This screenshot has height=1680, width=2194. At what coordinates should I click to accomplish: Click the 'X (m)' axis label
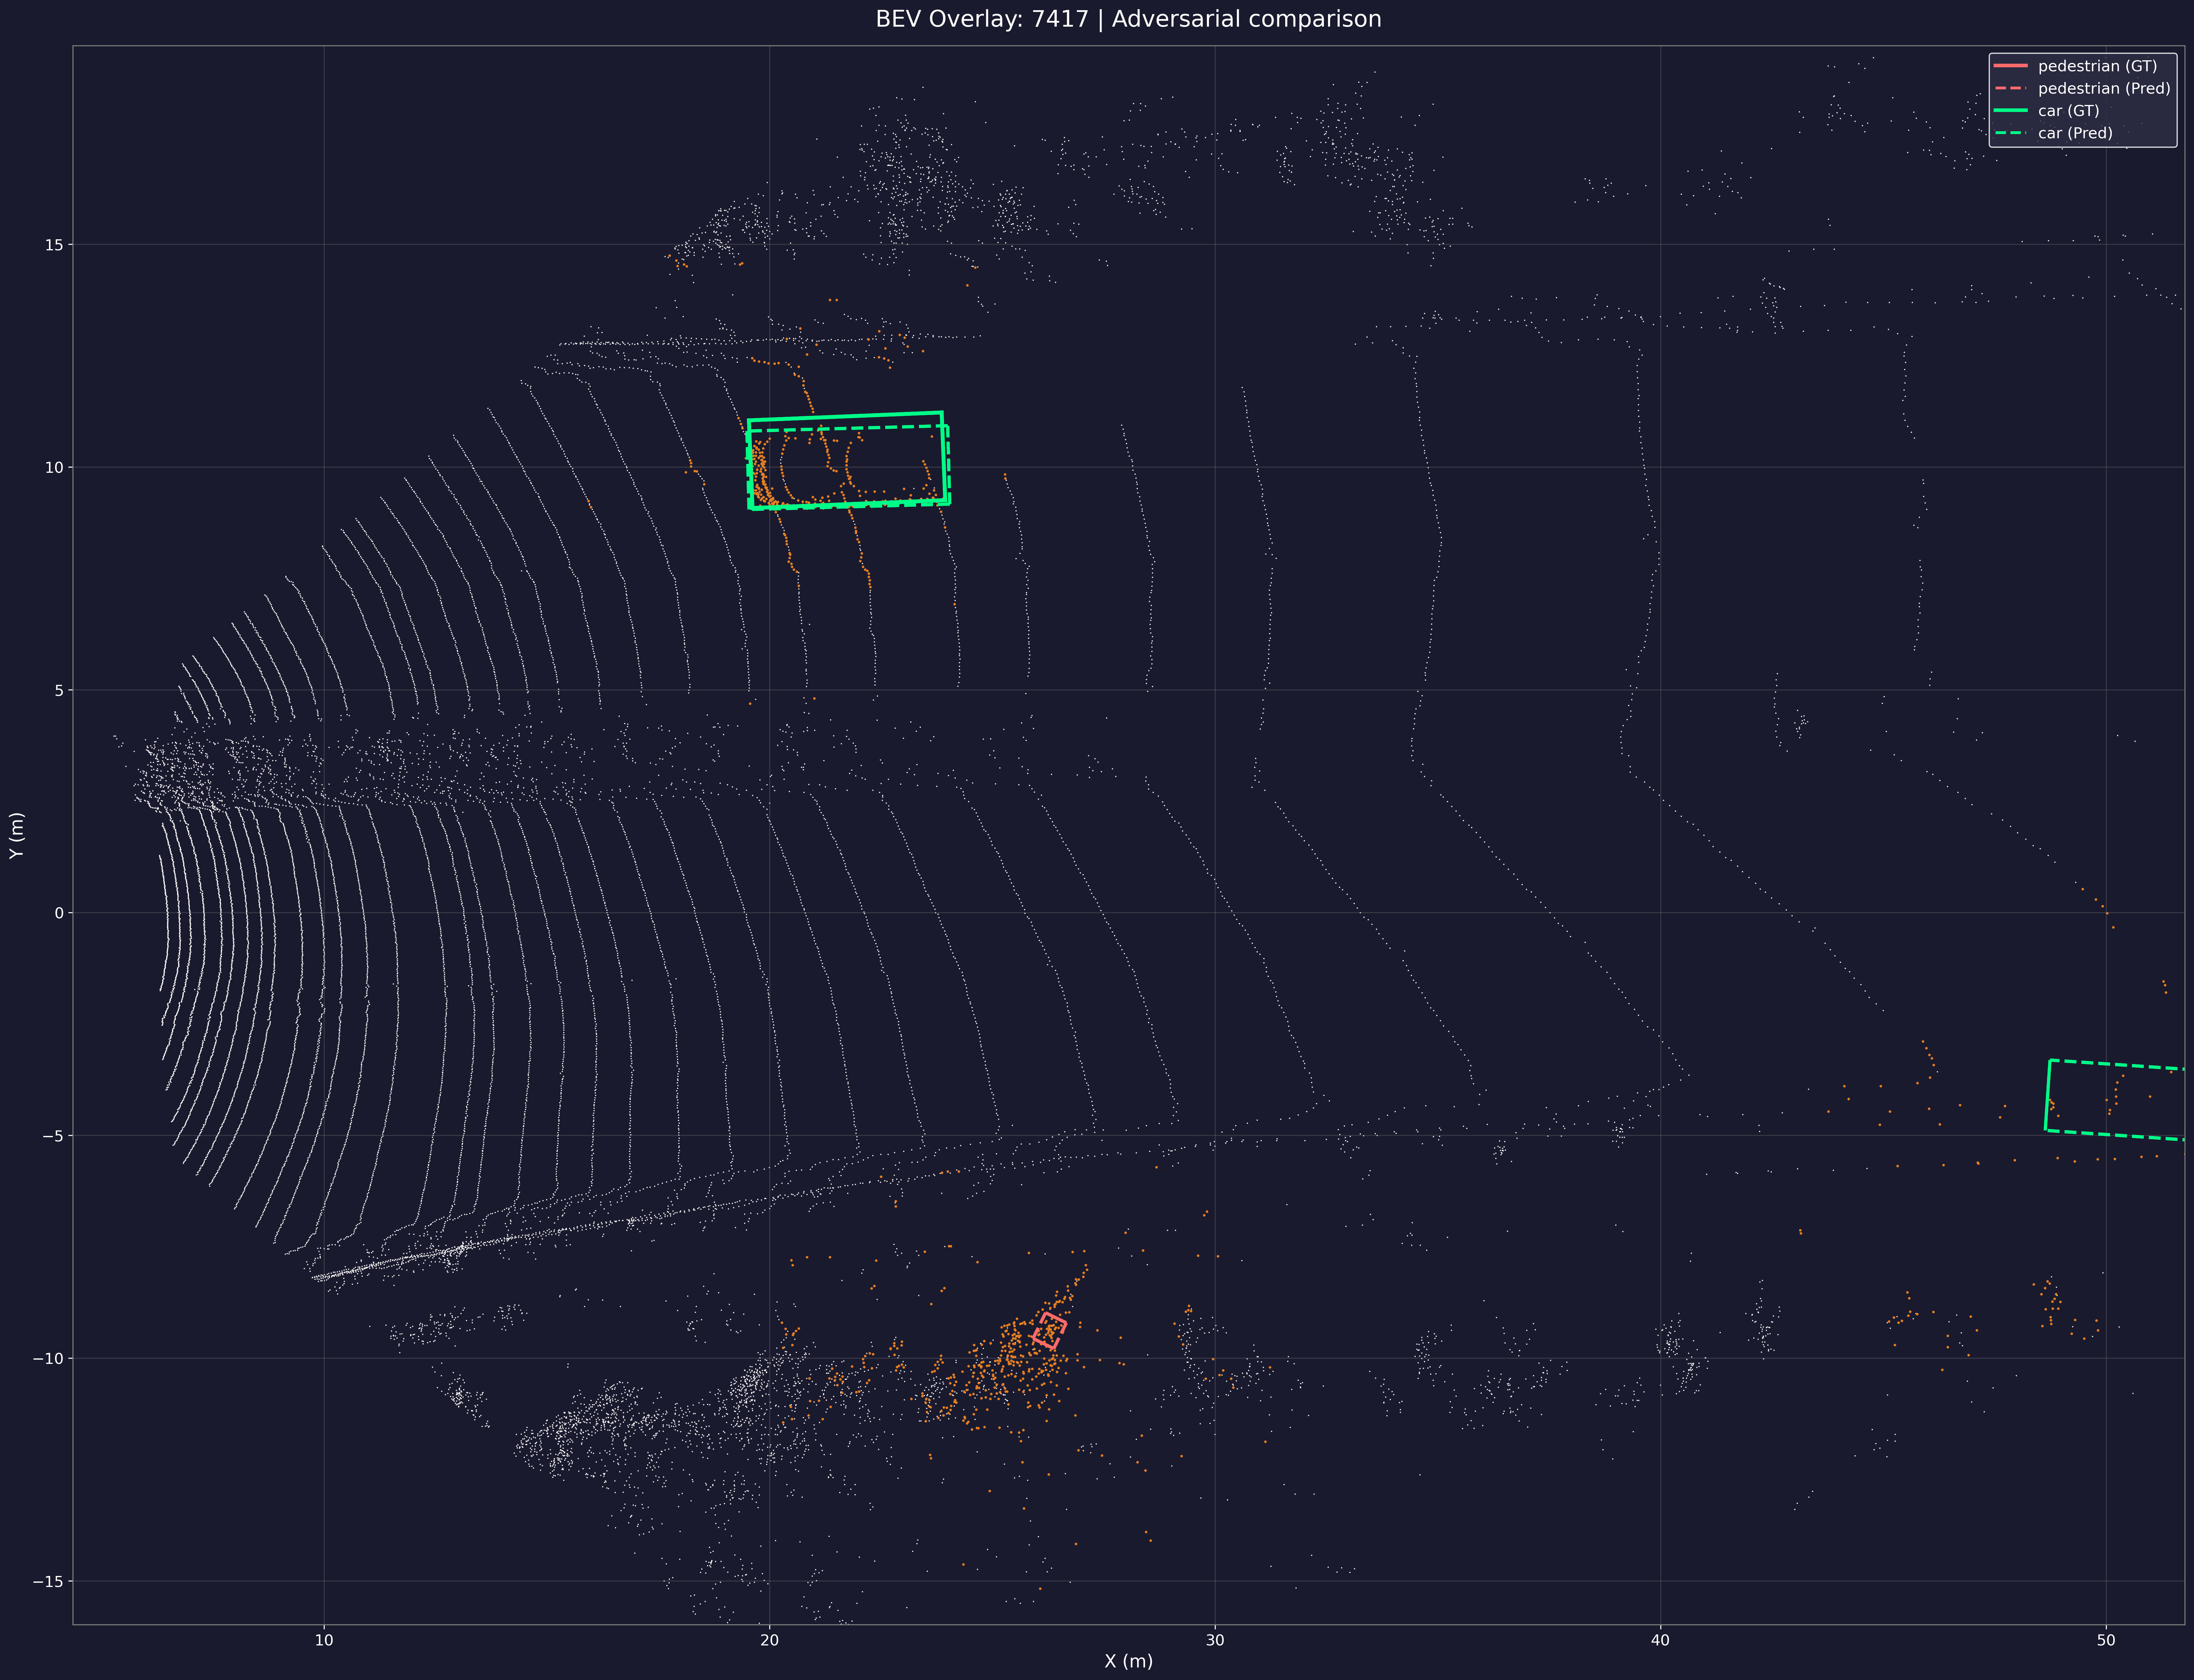click(1128, 1661)
